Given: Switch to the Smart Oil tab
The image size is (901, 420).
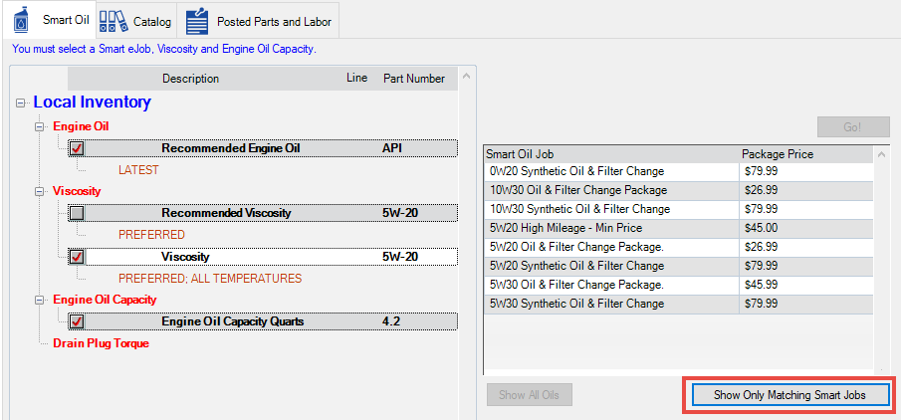Looking at the screenshot, I should click(50, 21).
